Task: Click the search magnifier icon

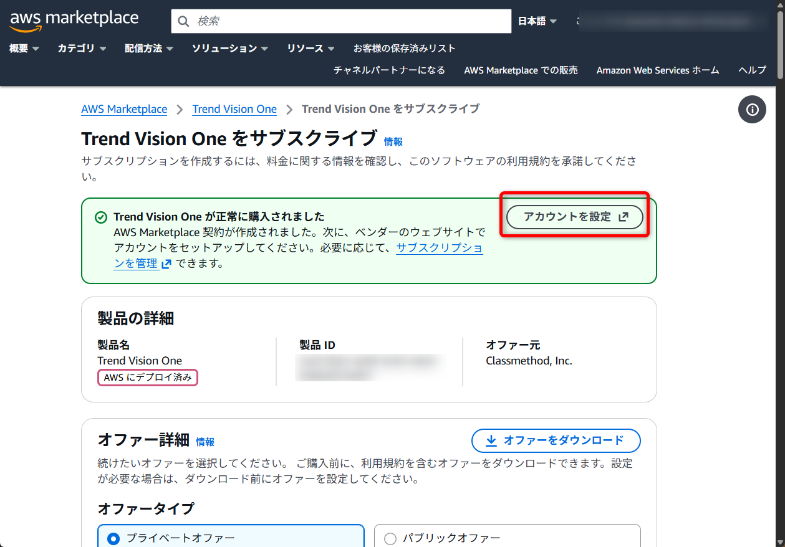Action: (x=183, y=21)
